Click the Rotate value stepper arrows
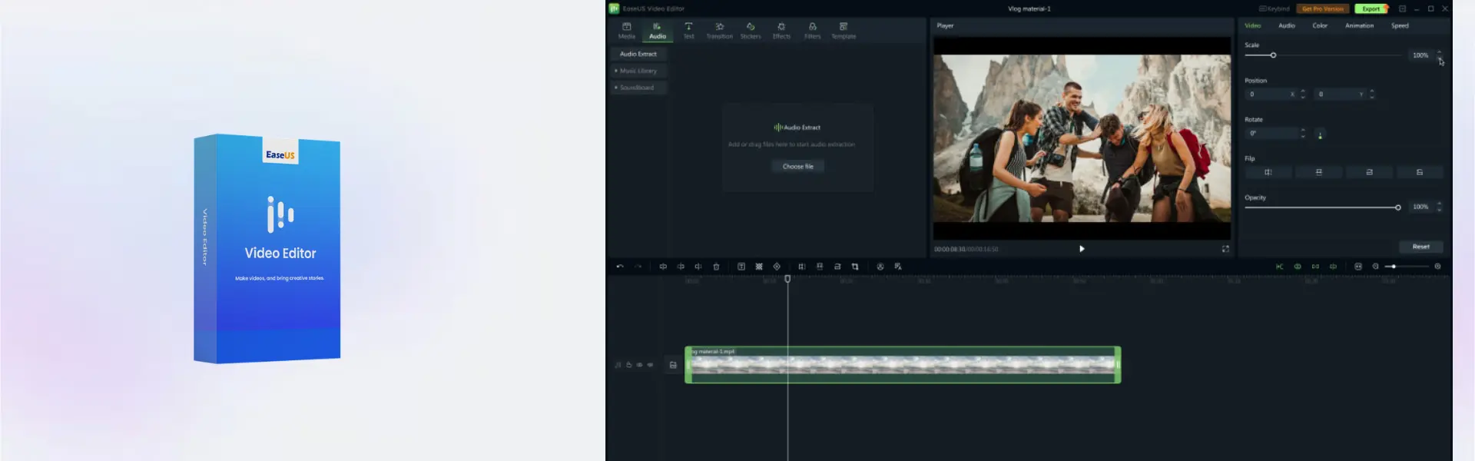This screenshot has width=1475, height=461. pyautogui.click(x=1302, y=133)
